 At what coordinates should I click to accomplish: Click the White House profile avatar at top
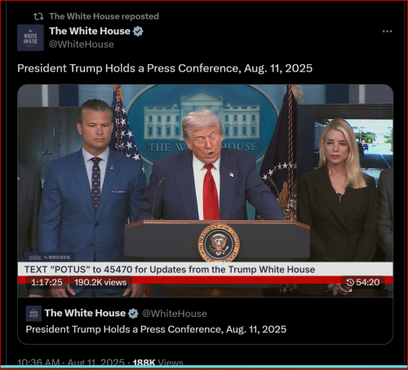tap(30, 37)
